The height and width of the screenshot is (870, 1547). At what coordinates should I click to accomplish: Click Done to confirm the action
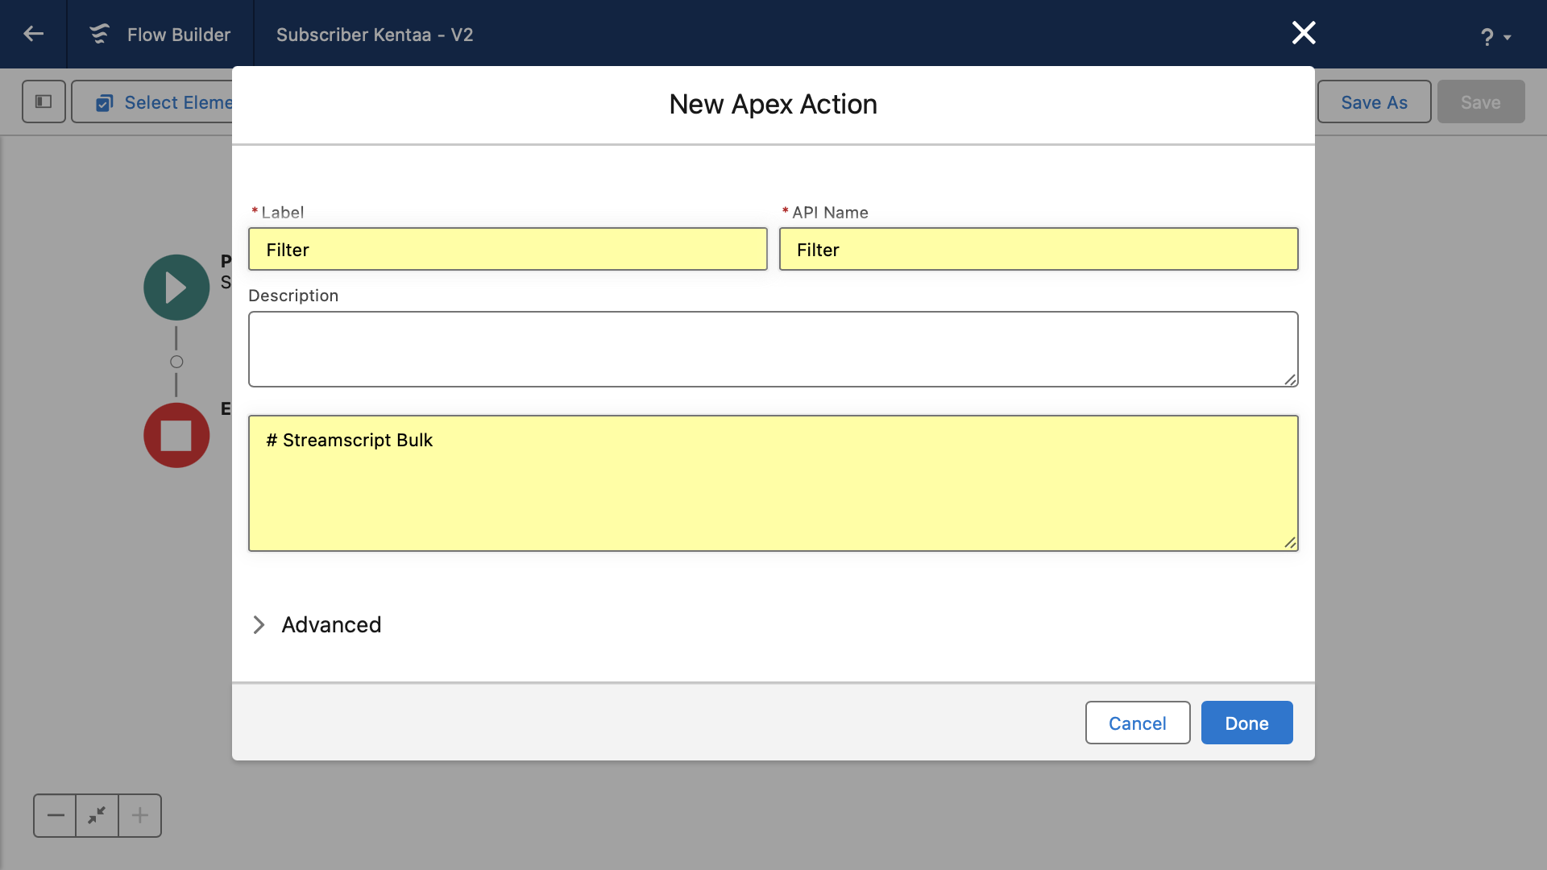(1246, 723)
